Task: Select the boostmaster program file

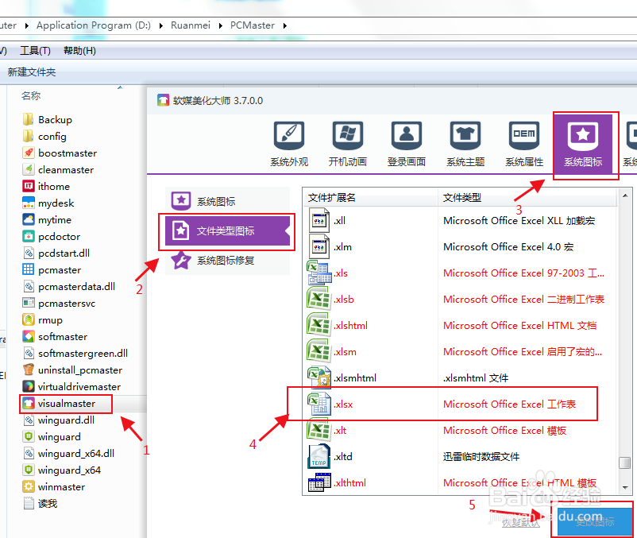Action: 60,153
